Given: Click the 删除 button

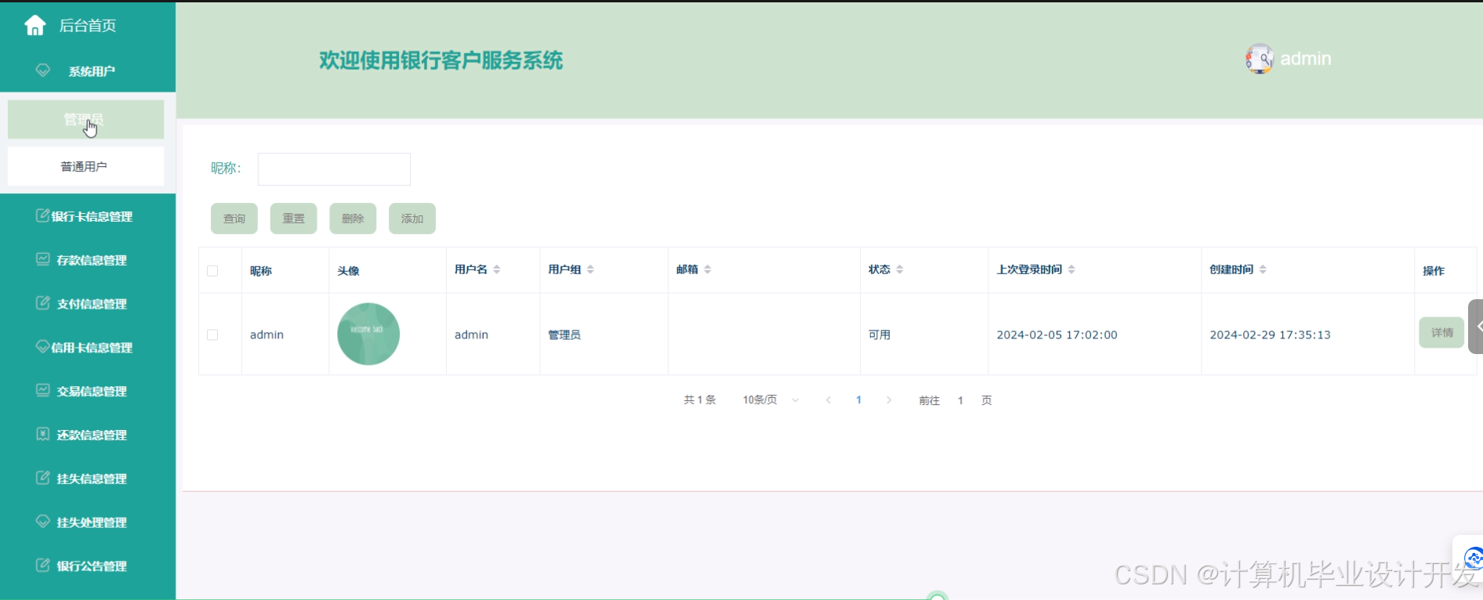Looking at the screenshot, I should [x=353, y=219].
